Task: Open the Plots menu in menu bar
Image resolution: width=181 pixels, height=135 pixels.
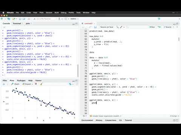Action: 41,13
